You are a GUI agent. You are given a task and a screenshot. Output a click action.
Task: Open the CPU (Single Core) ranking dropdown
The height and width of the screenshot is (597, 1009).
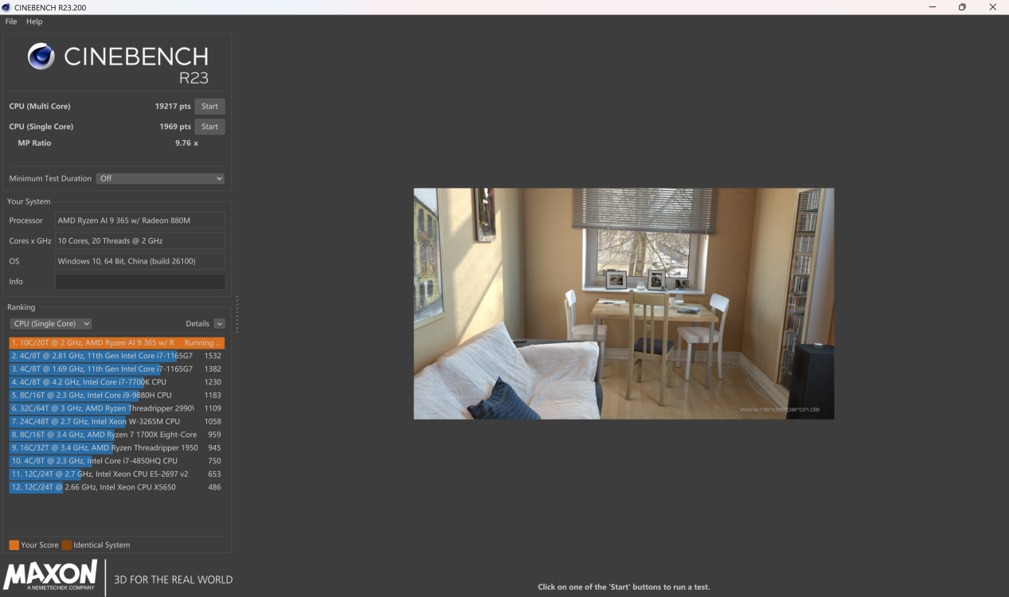point(50,323)
